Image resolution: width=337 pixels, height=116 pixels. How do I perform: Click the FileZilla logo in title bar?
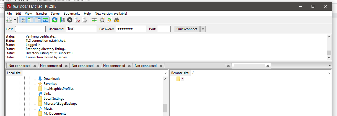[9, 6]
